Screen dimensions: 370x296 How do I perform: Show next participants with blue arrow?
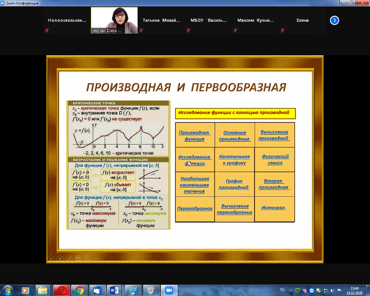pyautogui.click(x=334, y=20)
